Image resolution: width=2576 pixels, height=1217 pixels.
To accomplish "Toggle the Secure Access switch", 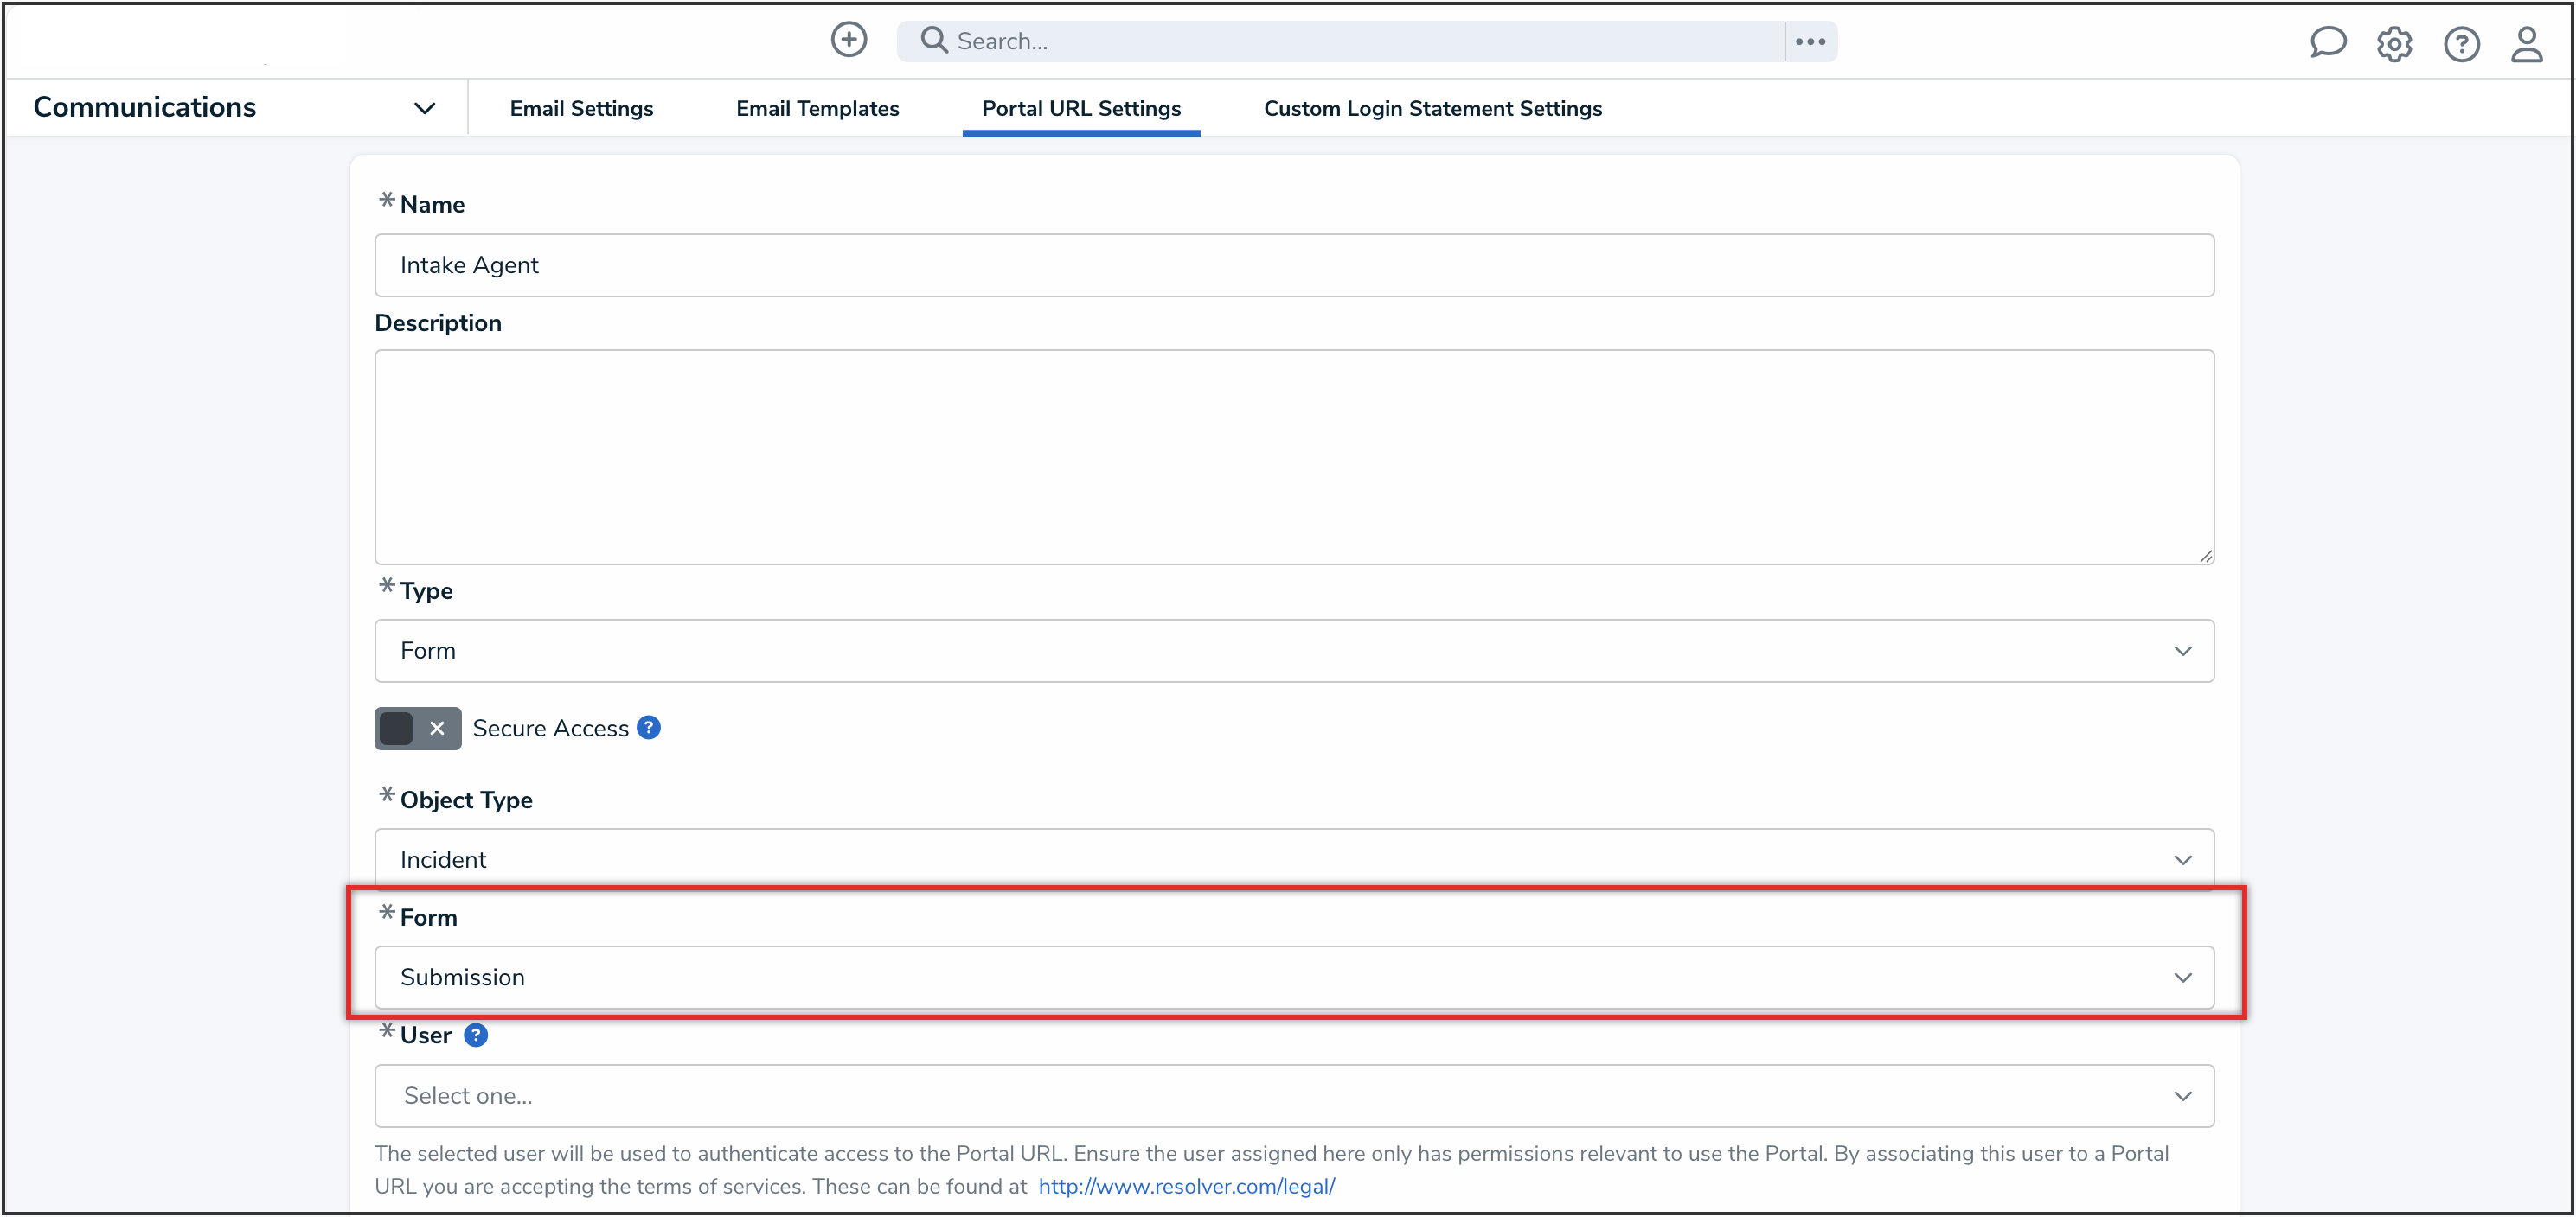I will pos(417,728).
